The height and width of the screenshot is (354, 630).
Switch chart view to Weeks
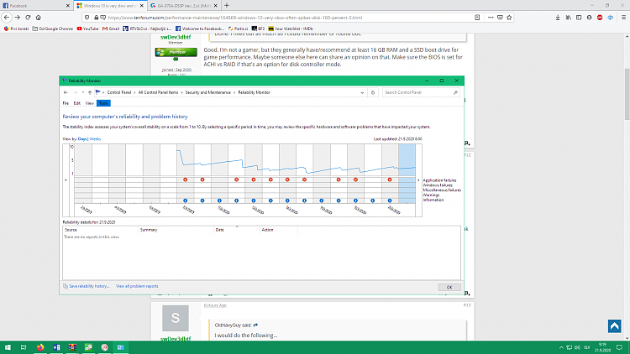click(95, 138)
